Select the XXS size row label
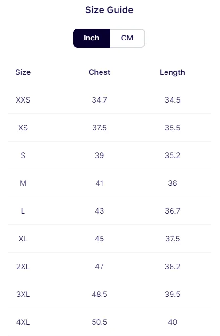220x336 pixels. point(23,100)
